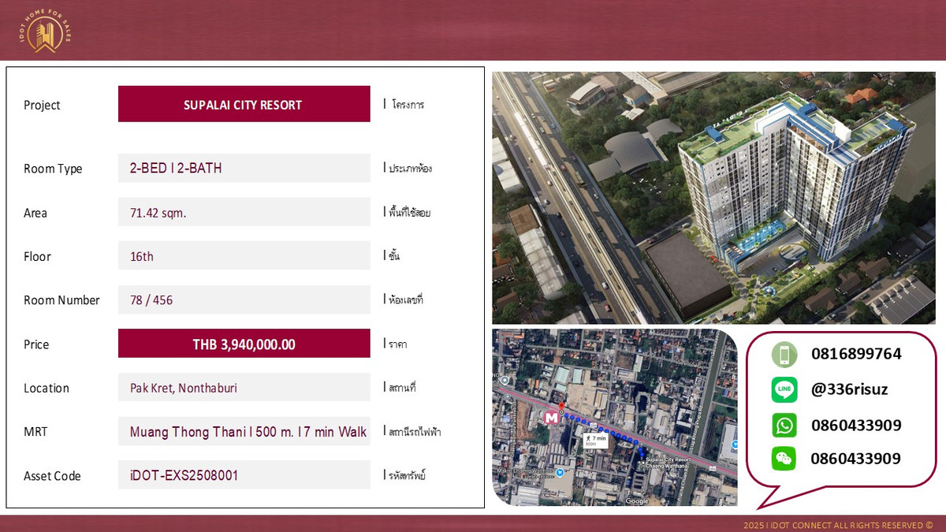Viewport: 946px width, 532px height.
Task: Click the Asset Code iDOT-EXS2508001 field
Action: [244, 475]
